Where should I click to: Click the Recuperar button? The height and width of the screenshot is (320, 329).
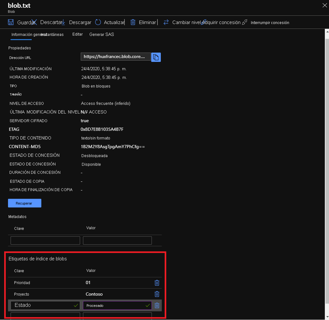[24, 203]
